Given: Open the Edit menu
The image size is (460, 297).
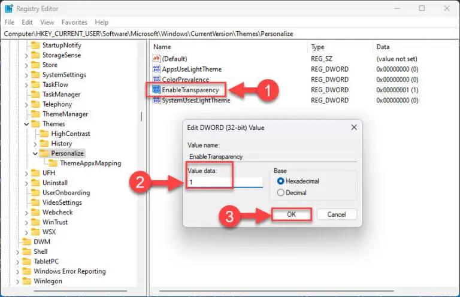Looking at the screenshot, I should coord(26,22).
